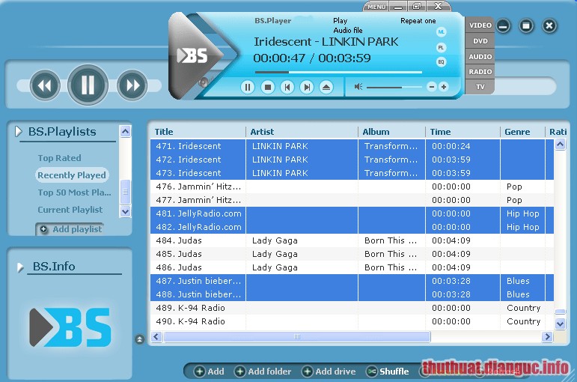
Task: Click the Repeat one mode label
Action: pos(418,21)
